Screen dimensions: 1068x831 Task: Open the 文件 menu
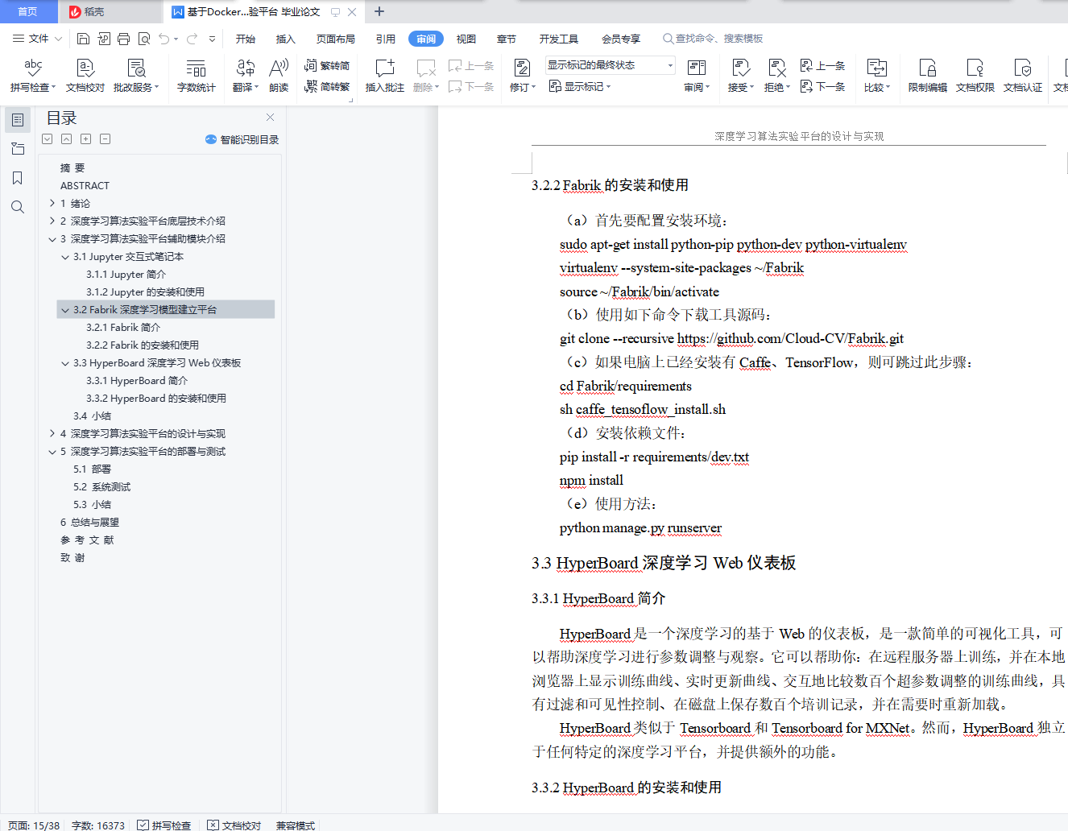click(37, 39)
